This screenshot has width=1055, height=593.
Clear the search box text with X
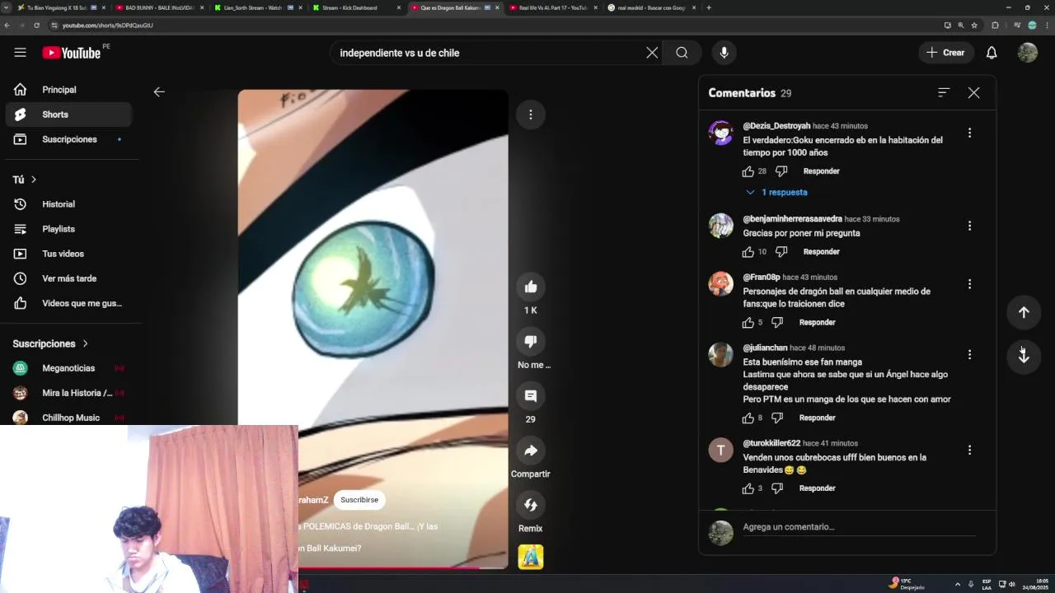[x=652, y=53]
